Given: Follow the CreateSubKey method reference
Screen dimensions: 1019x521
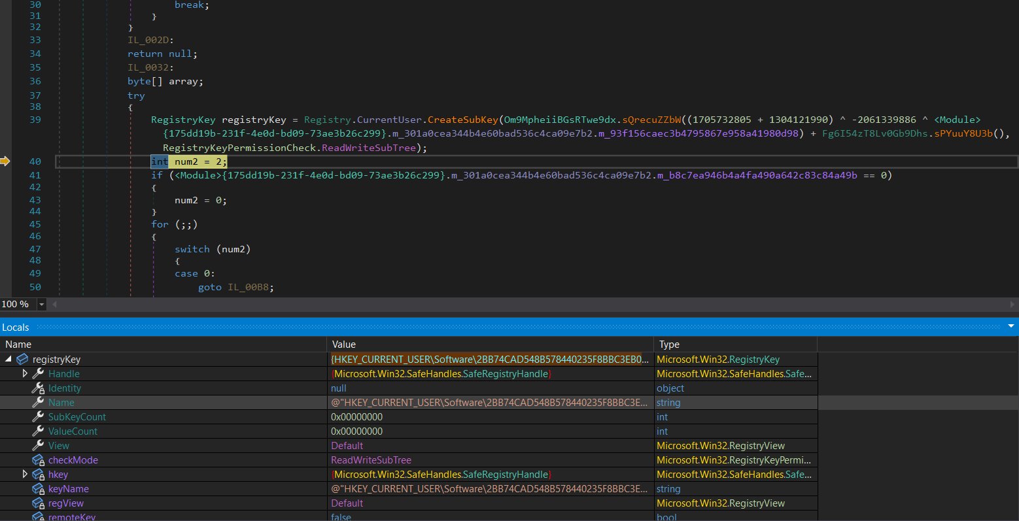Looking at the screenshot, I should coord(462,120).
